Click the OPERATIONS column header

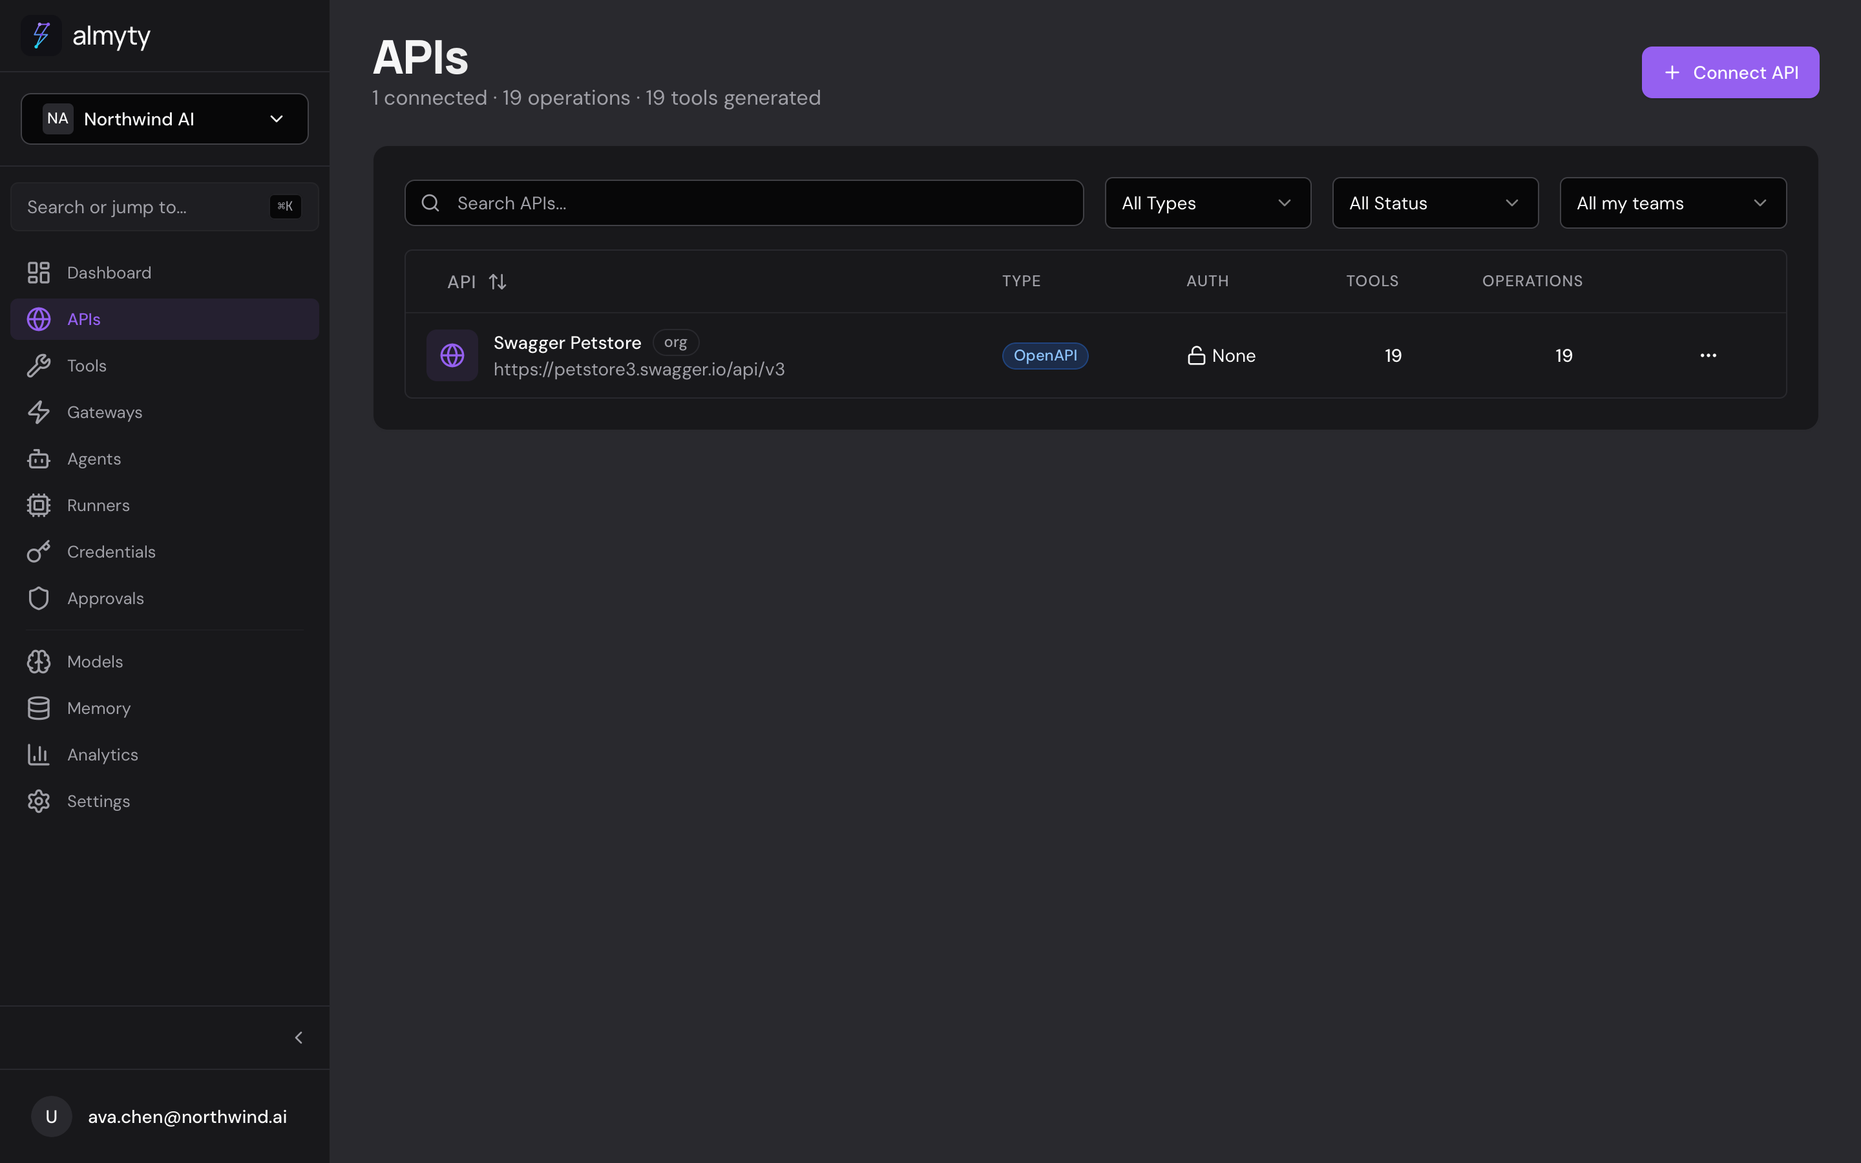[1532, 281]
